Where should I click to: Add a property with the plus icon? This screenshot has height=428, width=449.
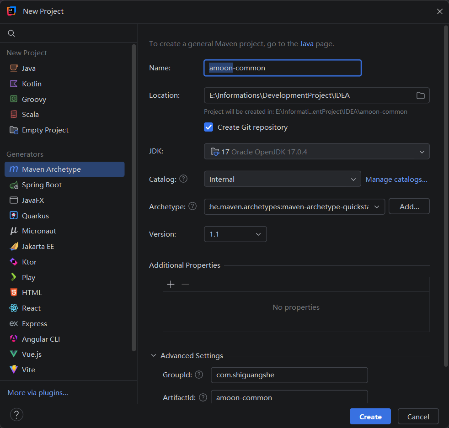[171, 284]
